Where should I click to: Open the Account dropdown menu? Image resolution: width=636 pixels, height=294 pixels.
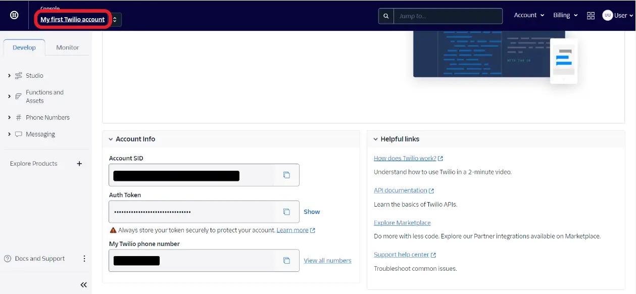(x=529, y=15)
